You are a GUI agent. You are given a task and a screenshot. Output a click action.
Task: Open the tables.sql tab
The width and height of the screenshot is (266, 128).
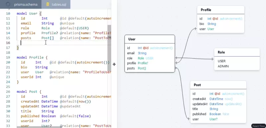coord(56,4)
